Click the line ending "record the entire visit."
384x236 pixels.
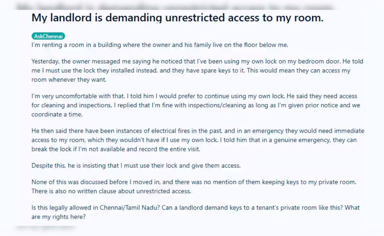click(x=116, y=149)
